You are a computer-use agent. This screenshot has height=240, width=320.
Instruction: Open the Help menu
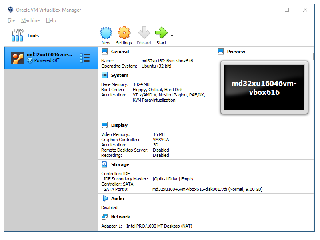click(51, 20)
